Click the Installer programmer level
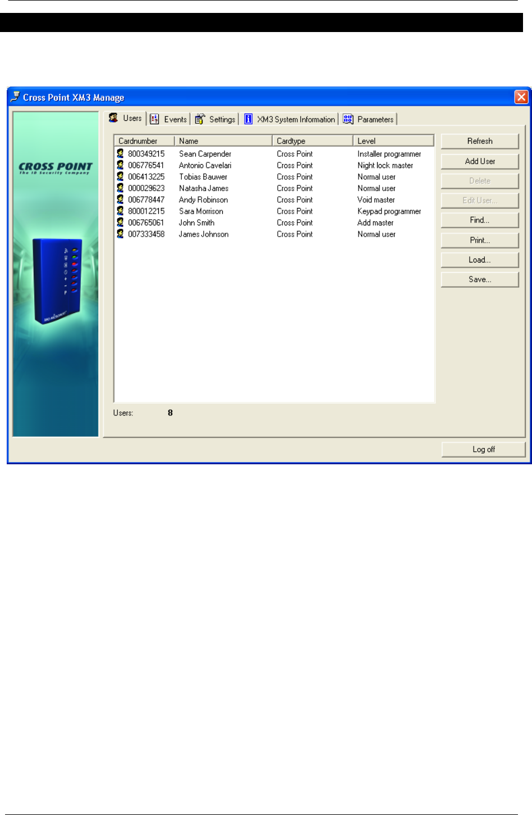This screenshot has height=815, width=532. [x=389, y=154]
